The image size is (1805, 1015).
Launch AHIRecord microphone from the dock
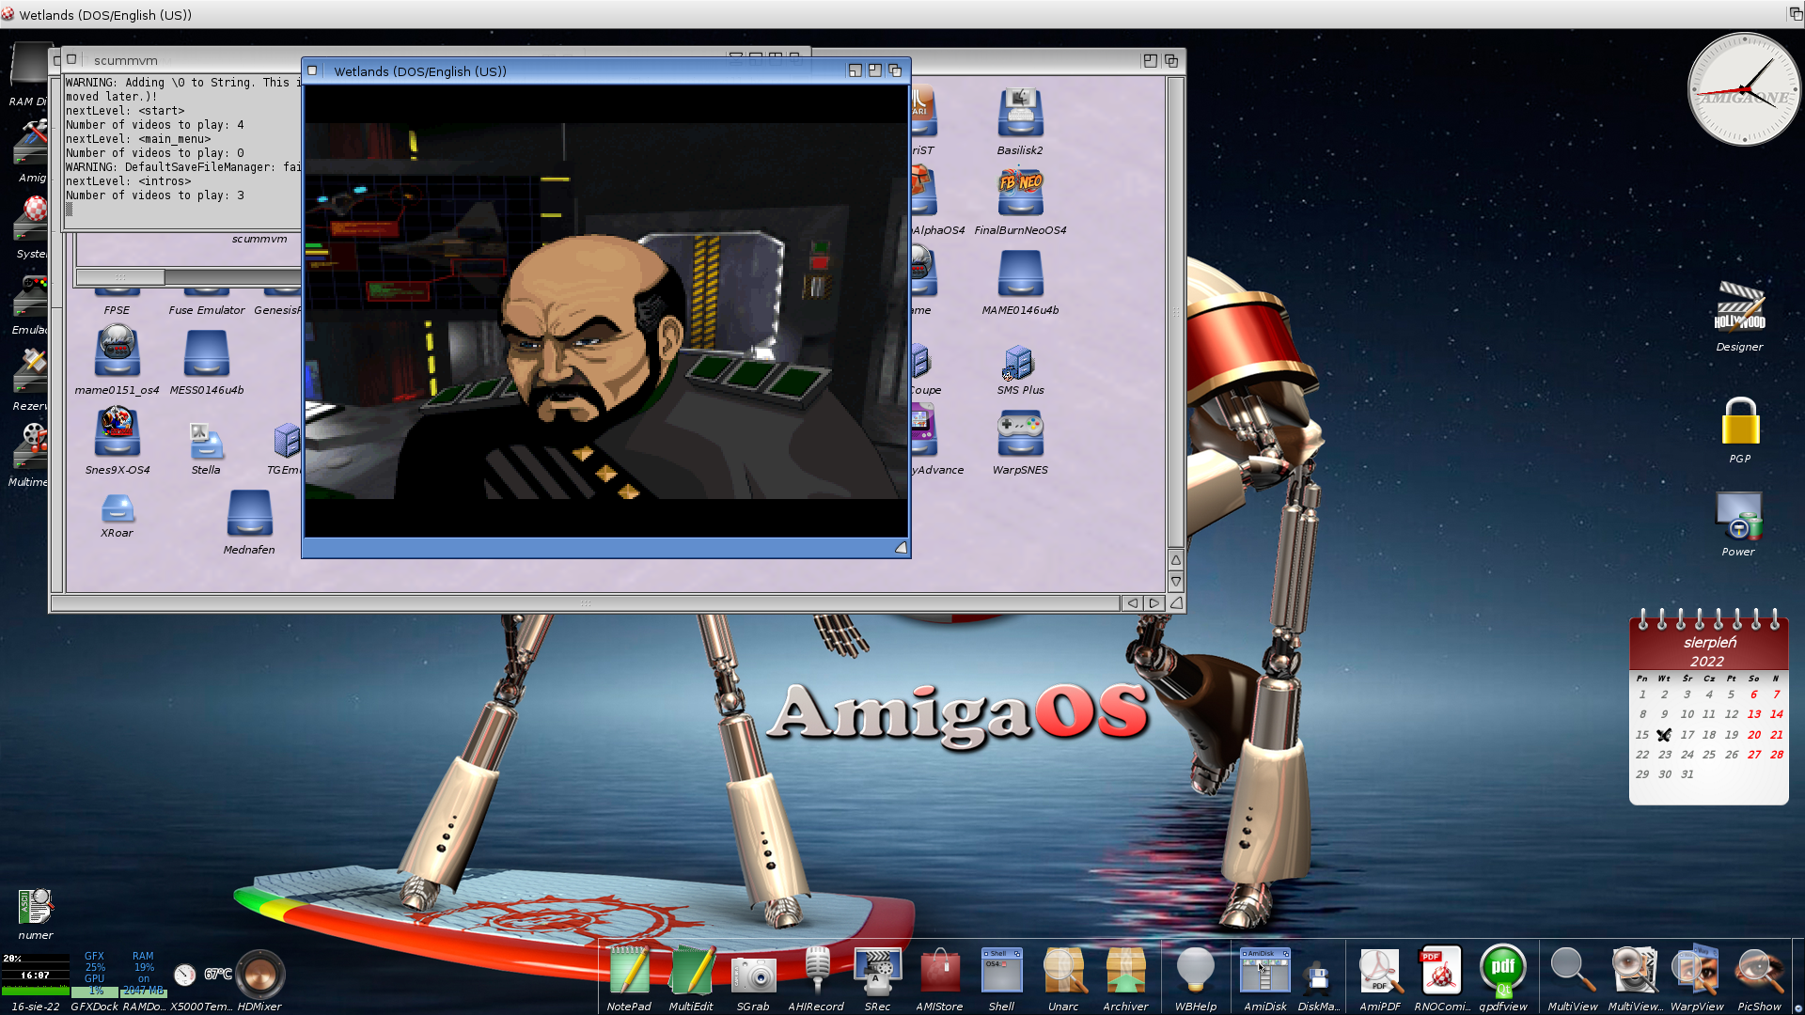pyautogui.click(x=816, y=970)
